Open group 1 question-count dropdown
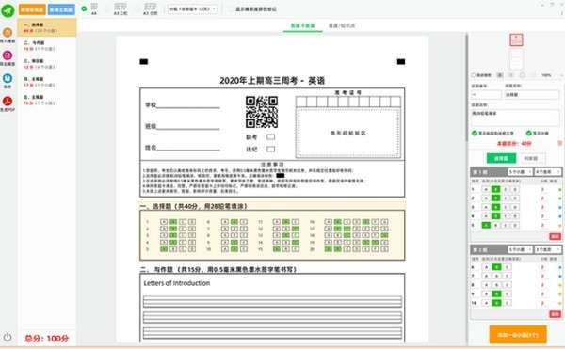 tap(520, 172)
